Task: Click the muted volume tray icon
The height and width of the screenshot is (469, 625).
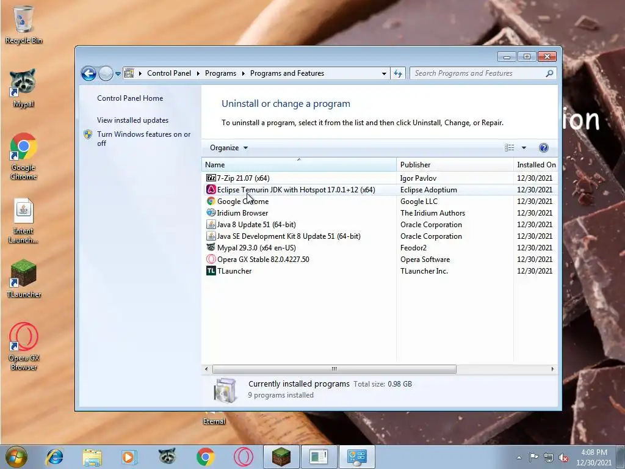Action: [x=563, y=457]
